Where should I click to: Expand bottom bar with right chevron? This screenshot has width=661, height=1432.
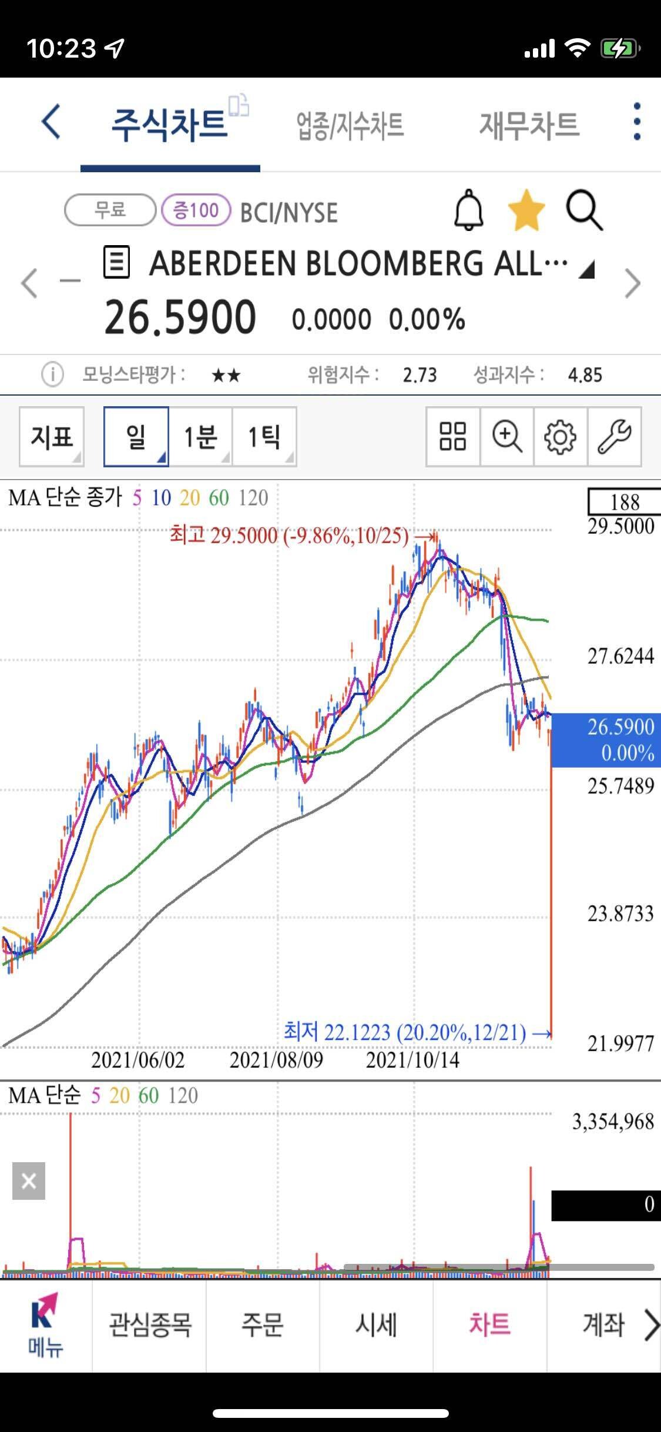coord(652,1326)
